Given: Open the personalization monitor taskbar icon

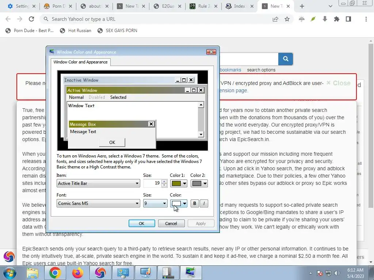Looking at the screenshot, I should coord(191,273).
